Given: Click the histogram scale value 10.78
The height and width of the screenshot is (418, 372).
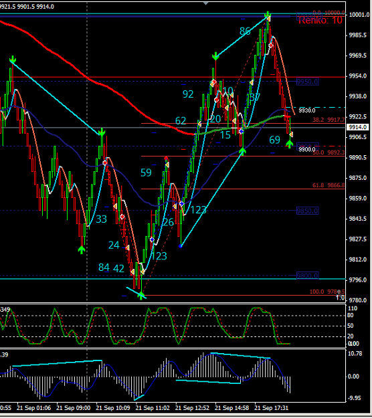Looking at the screenshot, I should pos(355,354).
